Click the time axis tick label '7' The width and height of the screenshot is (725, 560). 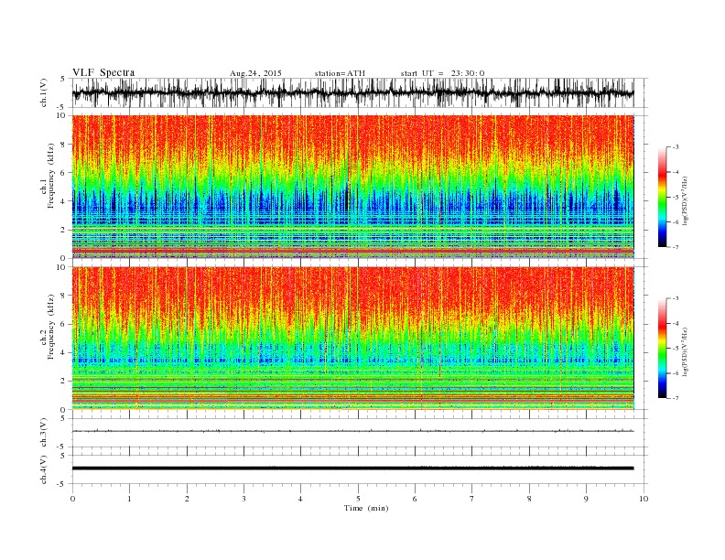pyautogui.click(x=472, y=499)
